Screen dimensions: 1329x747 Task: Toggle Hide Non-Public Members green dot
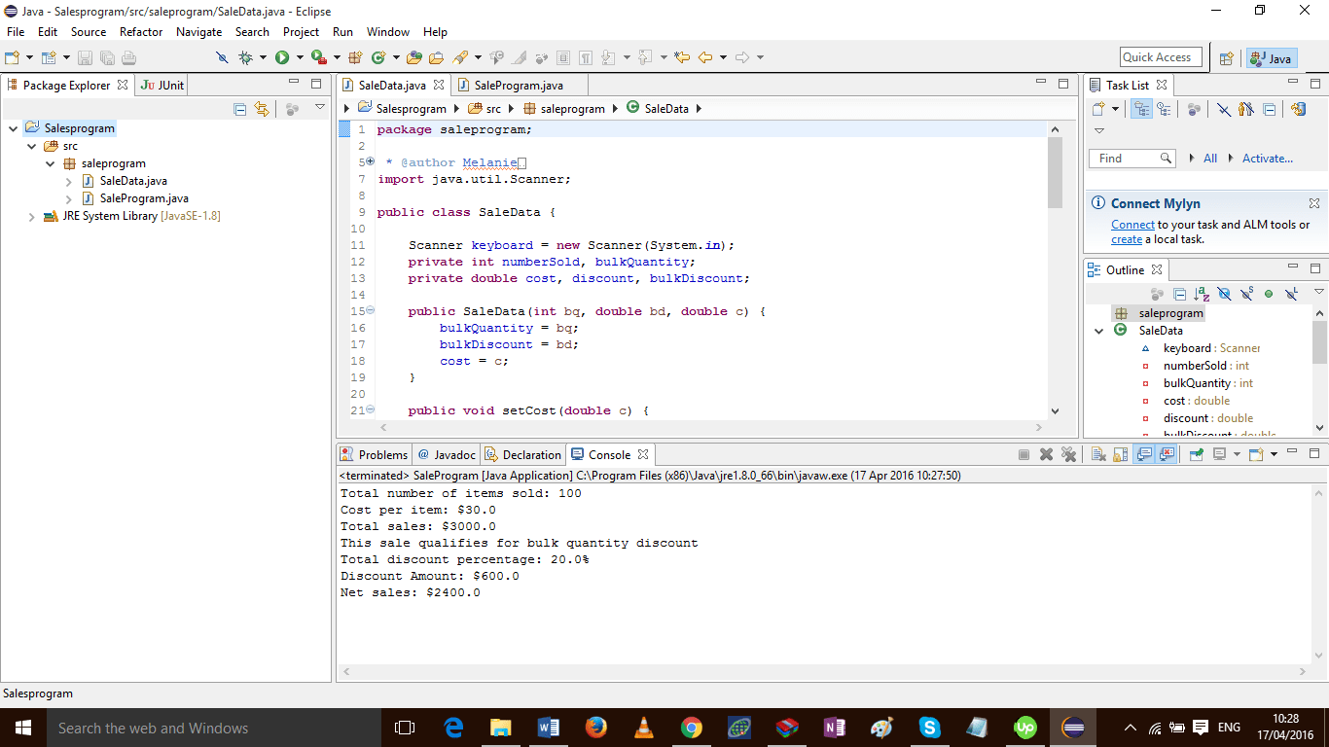click(x=1269, y=294)
